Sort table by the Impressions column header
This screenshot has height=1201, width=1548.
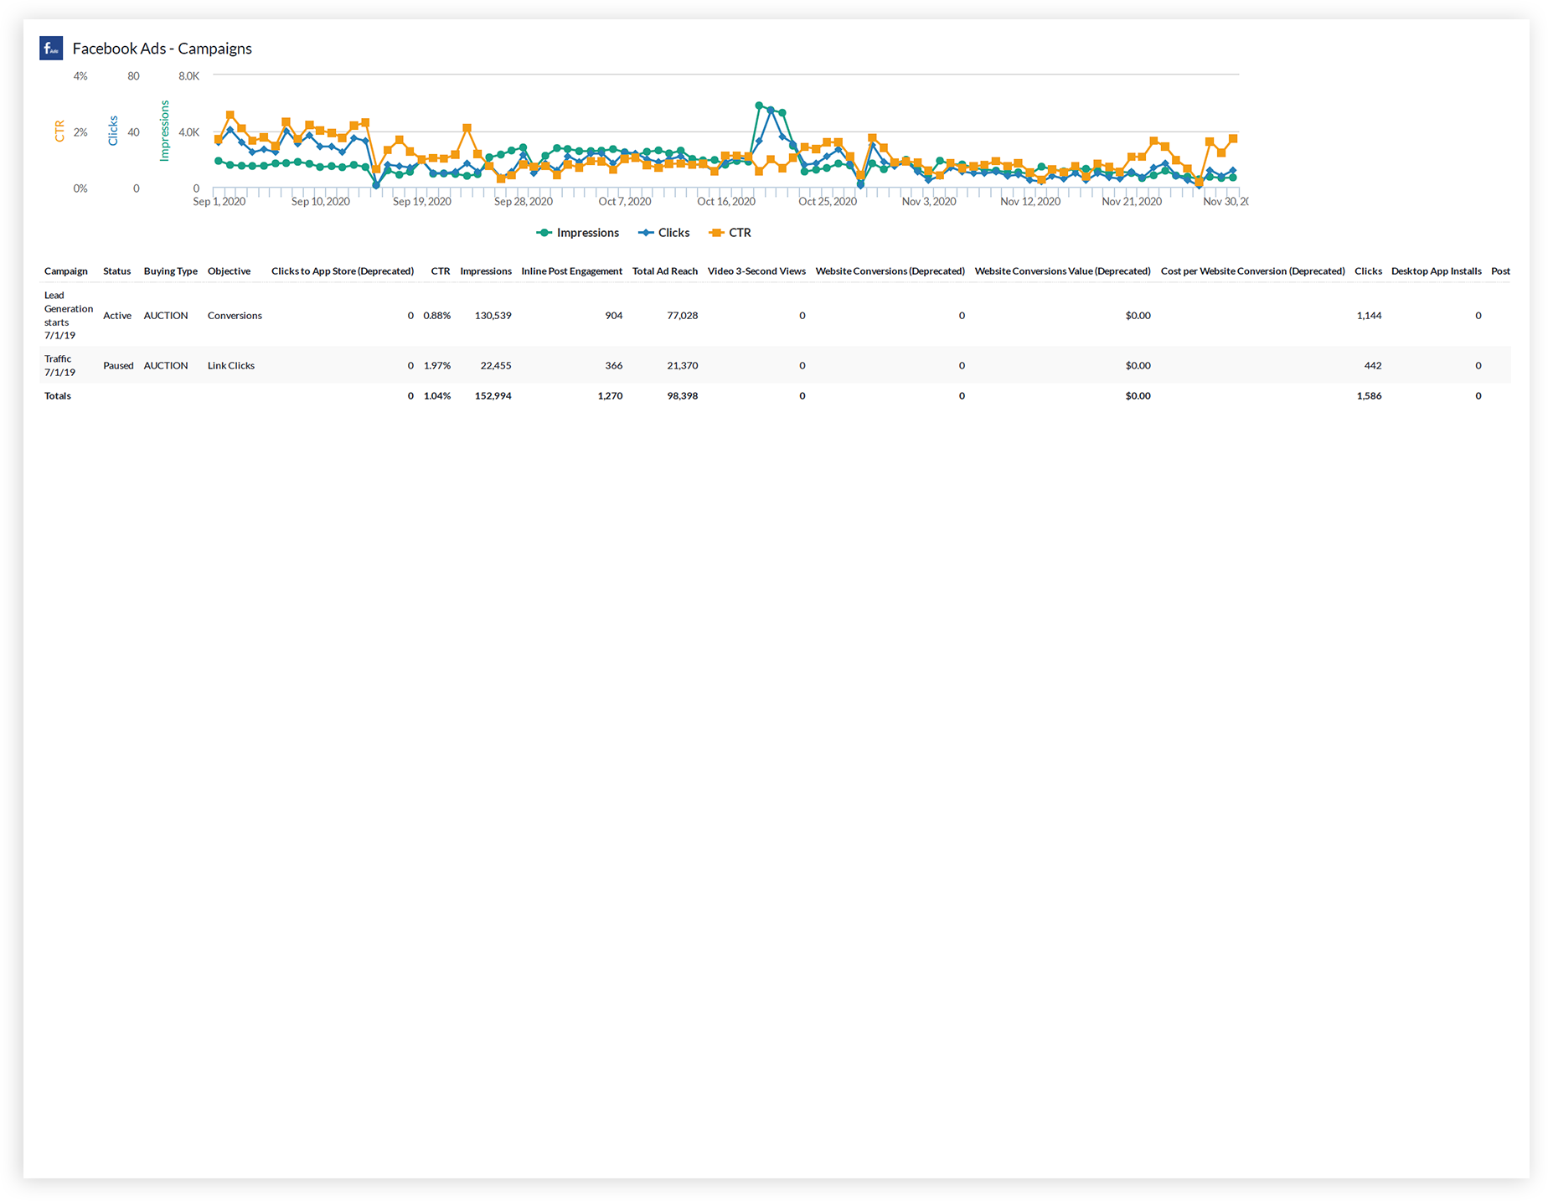pos(486,271)
